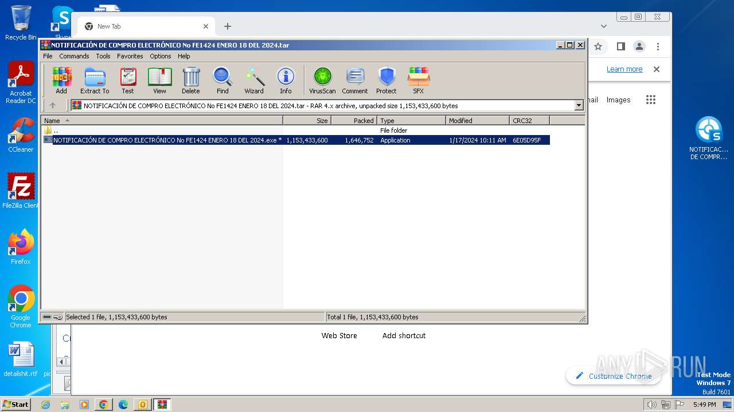
Task: Open Chrome three-dot menu
Action: click(x=658, y=46)
